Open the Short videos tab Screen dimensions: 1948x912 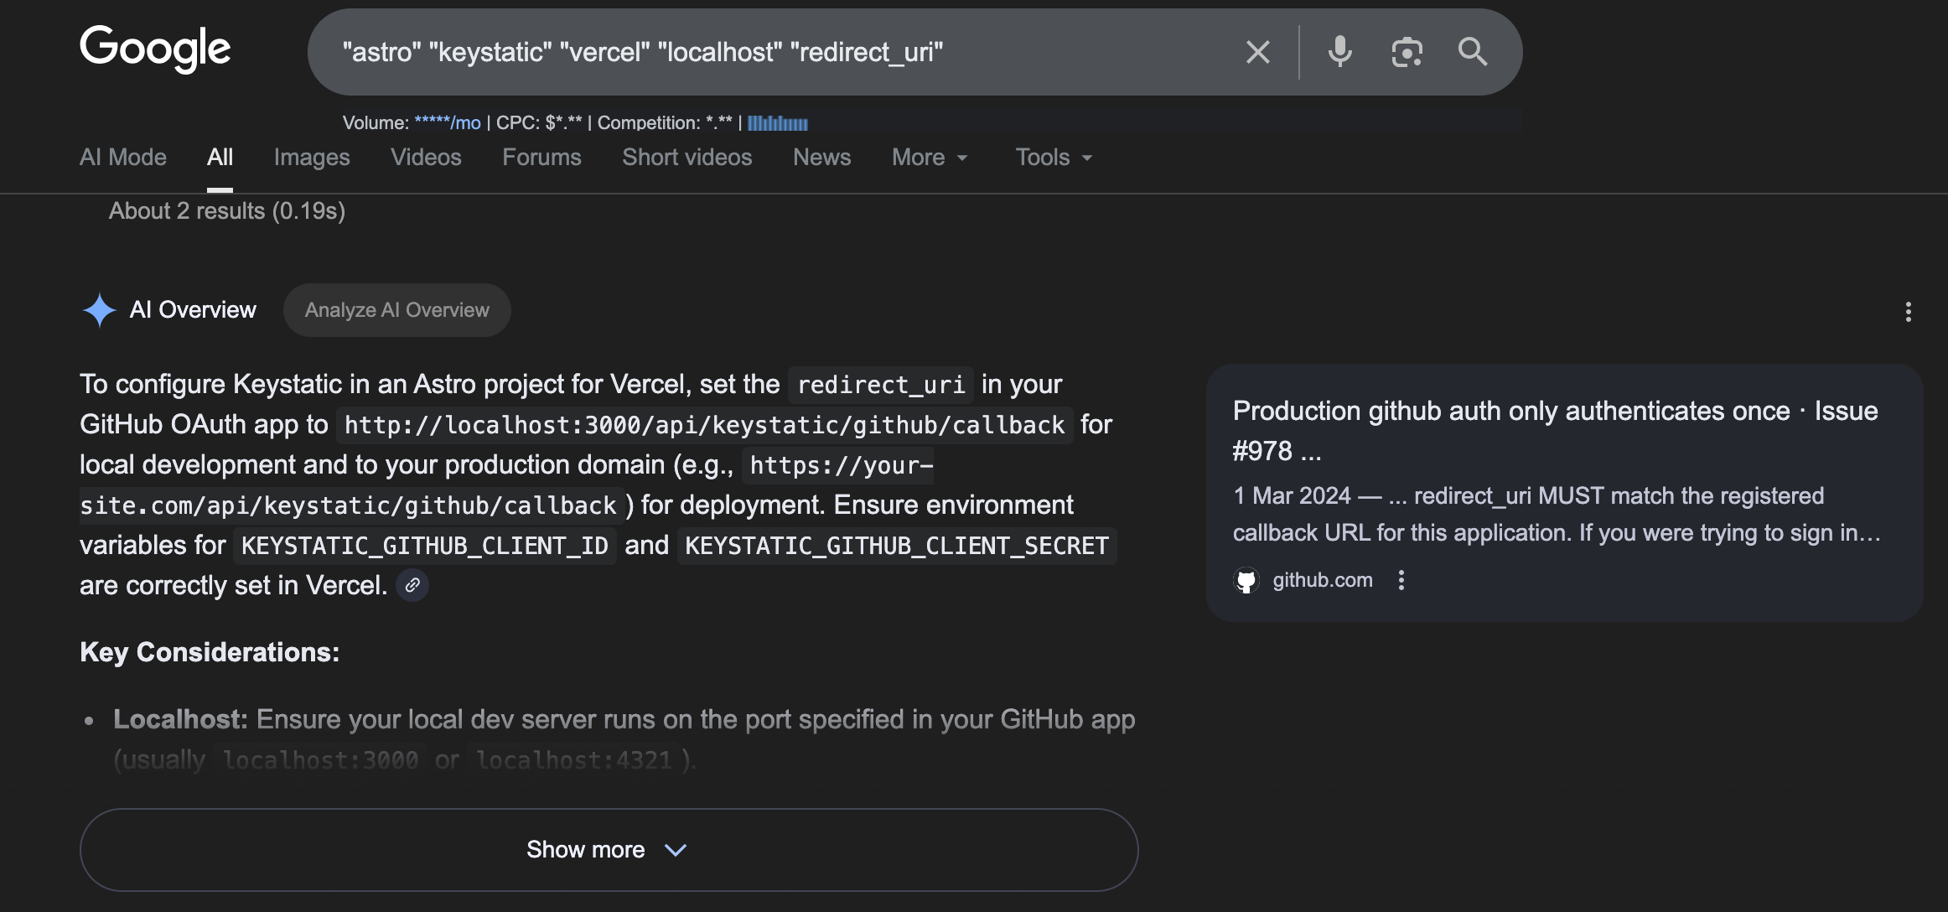coord(687,158)
